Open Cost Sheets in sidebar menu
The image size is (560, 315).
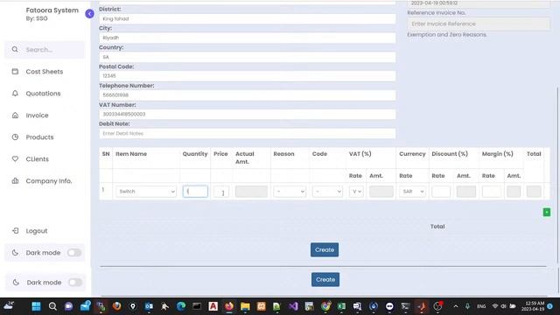pos(45,72)
